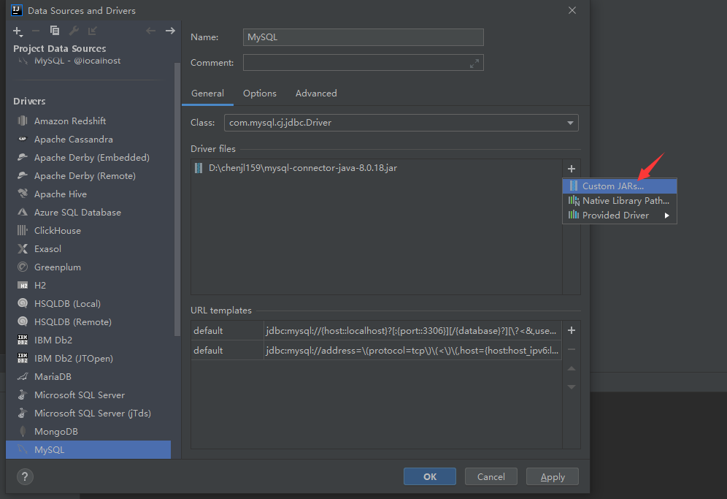Select the Amazon Redshift driver icon
Image resolution: width=727 pixels, height=499 pixels.
pos(22,121)
